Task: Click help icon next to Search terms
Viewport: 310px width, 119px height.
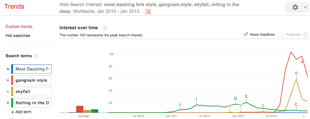Action: click(x=36, y=56)
